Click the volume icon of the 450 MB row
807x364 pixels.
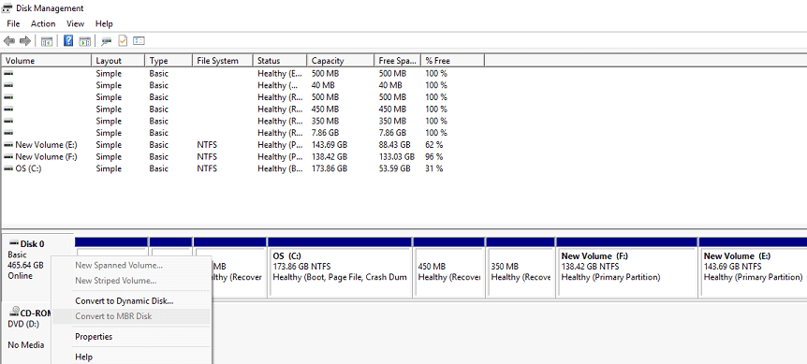point(8,109)
